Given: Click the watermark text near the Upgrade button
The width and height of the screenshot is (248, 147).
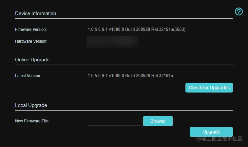Looking at the screenshot, I should pyautogui.click(x=219, y=139).
